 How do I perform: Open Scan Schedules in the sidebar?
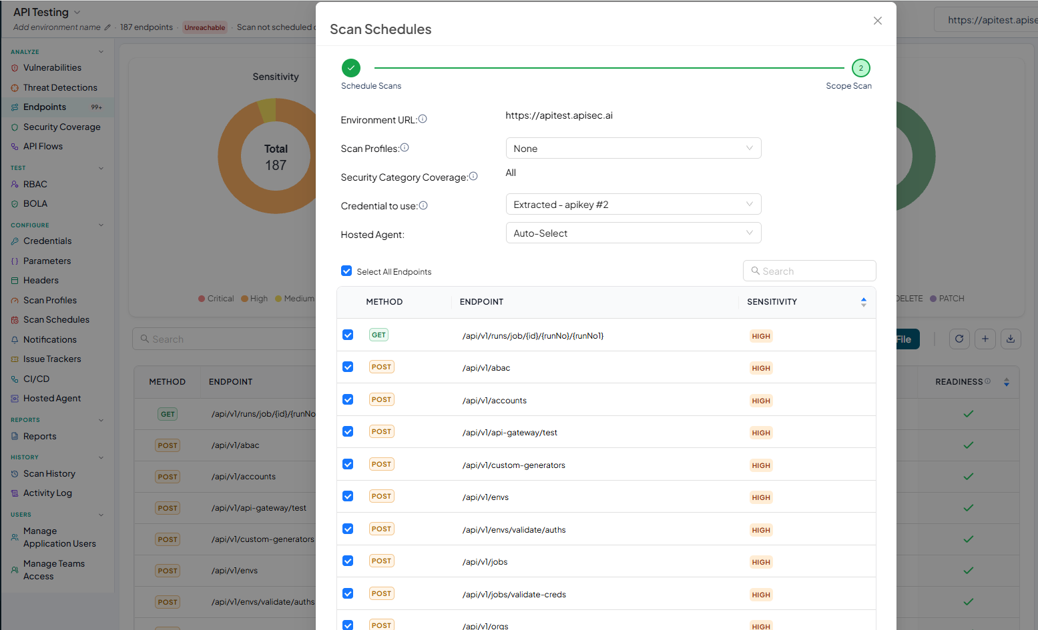(x=57, y=320)
